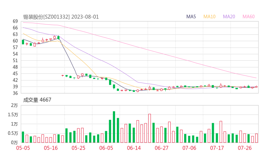The width and height of the screenshot is (262, 156).
Task: Click the first green candlestick at 05-05
Action: [23, 42]
